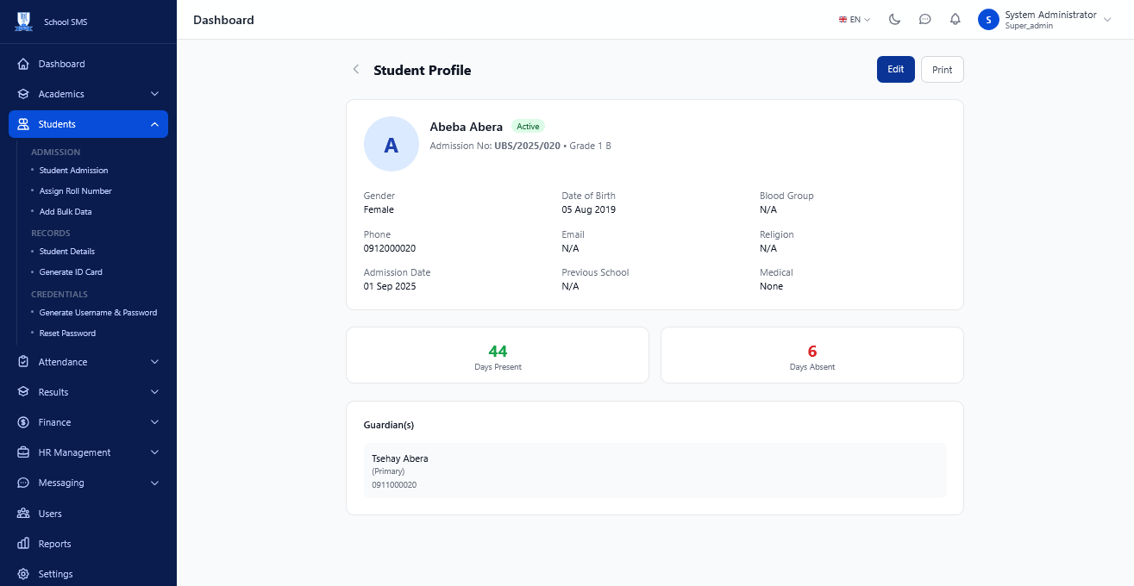Click the Active status badge
This screenshot has width=1134, height=586.
pyautogui.click(x=528, y=127)
